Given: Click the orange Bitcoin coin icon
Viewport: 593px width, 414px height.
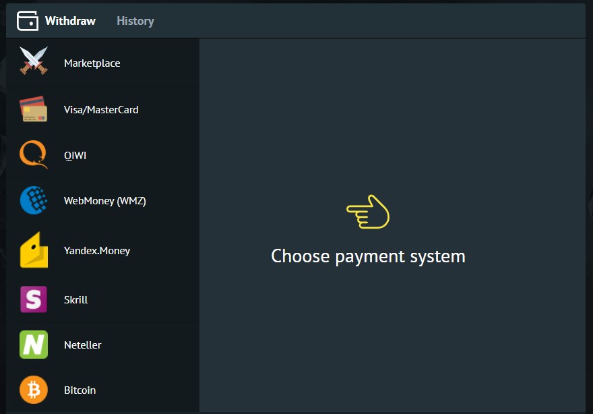Looking at the screenshot, I should tap(33, 390).
